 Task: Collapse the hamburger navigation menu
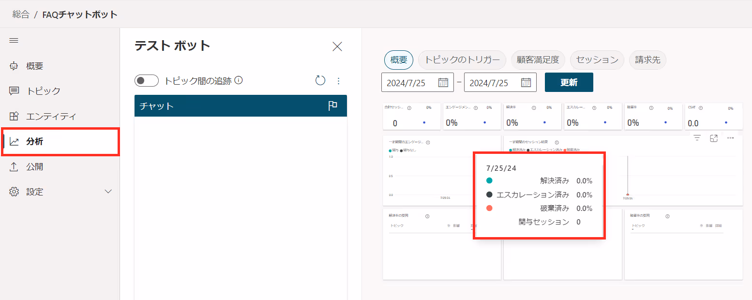(x=14, y=41)
